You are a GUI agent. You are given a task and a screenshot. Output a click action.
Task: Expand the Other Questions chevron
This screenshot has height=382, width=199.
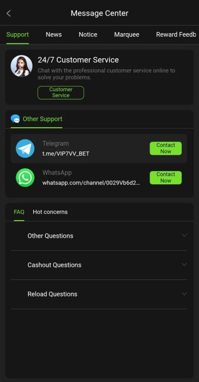184,236
